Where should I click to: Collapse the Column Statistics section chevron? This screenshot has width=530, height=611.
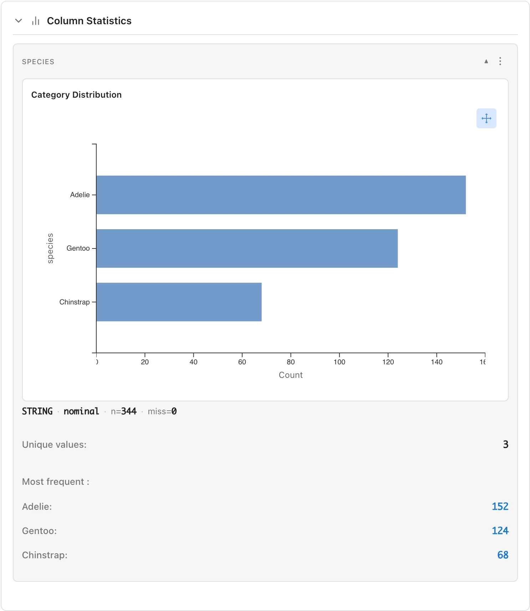pos(19,21)
